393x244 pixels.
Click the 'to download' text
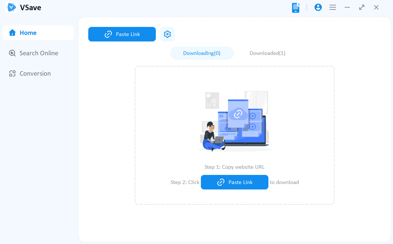point(284,182)
